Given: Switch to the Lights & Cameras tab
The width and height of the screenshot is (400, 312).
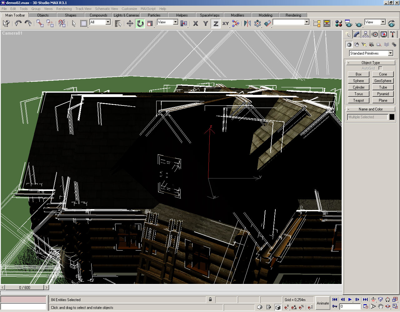Looking at the screenshot, I should 126,15.
